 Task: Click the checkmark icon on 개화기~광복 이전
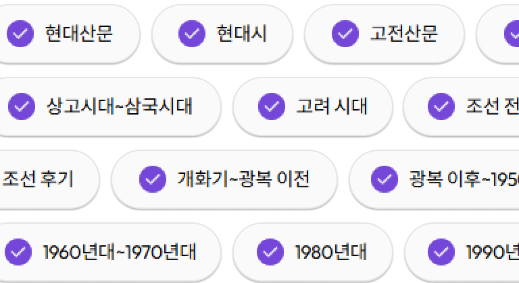152,179
